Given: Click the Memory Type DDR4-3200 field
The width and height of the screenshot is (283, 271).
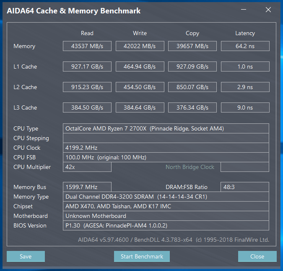Looking at the screenshot, I should 166,197.
